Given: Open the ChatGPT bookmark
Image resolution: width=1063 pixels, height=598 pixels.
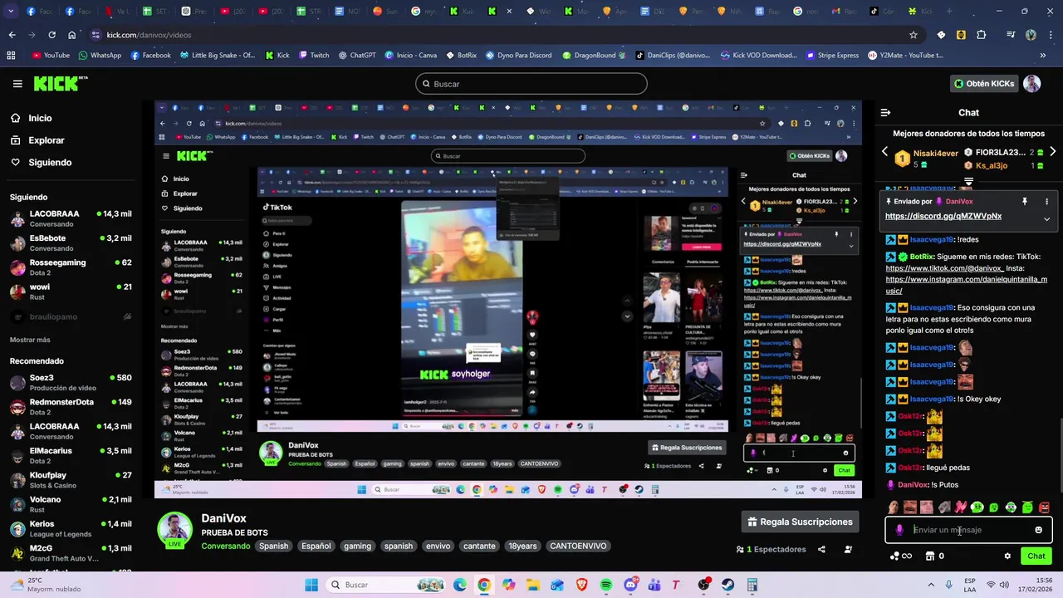Looking at the screenshot, I should pyautogui.click(x=357, y=56).
